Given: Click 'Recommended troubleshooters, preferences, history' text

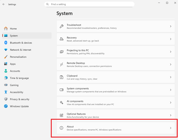Looking at the screenshot, I should (92, 28).
